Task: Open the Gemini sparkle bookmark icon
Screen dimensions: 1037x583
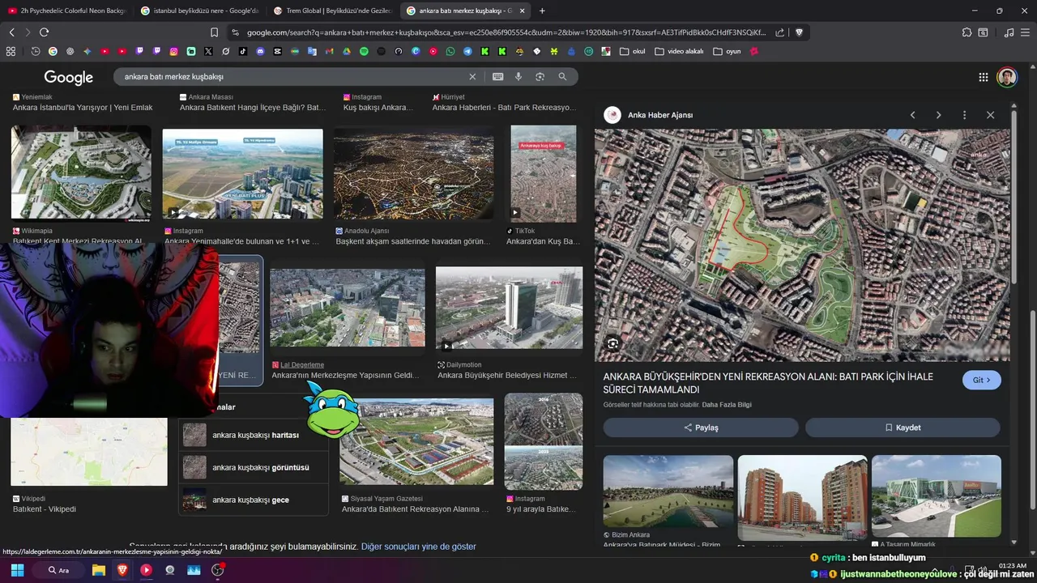Action: 87,51
